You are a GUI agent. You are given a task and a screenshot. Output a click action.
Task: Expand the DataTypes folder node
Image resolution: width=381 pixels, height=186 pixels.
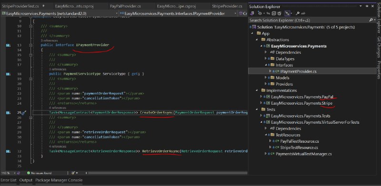pos(266,59)
